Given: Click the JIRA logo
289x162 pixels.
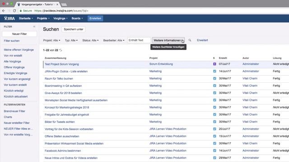Looking at the screenshot, I should click(x=9, y=18).
